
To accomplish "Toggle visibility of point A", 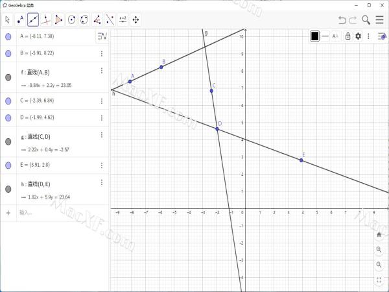I will click(8, 37).
